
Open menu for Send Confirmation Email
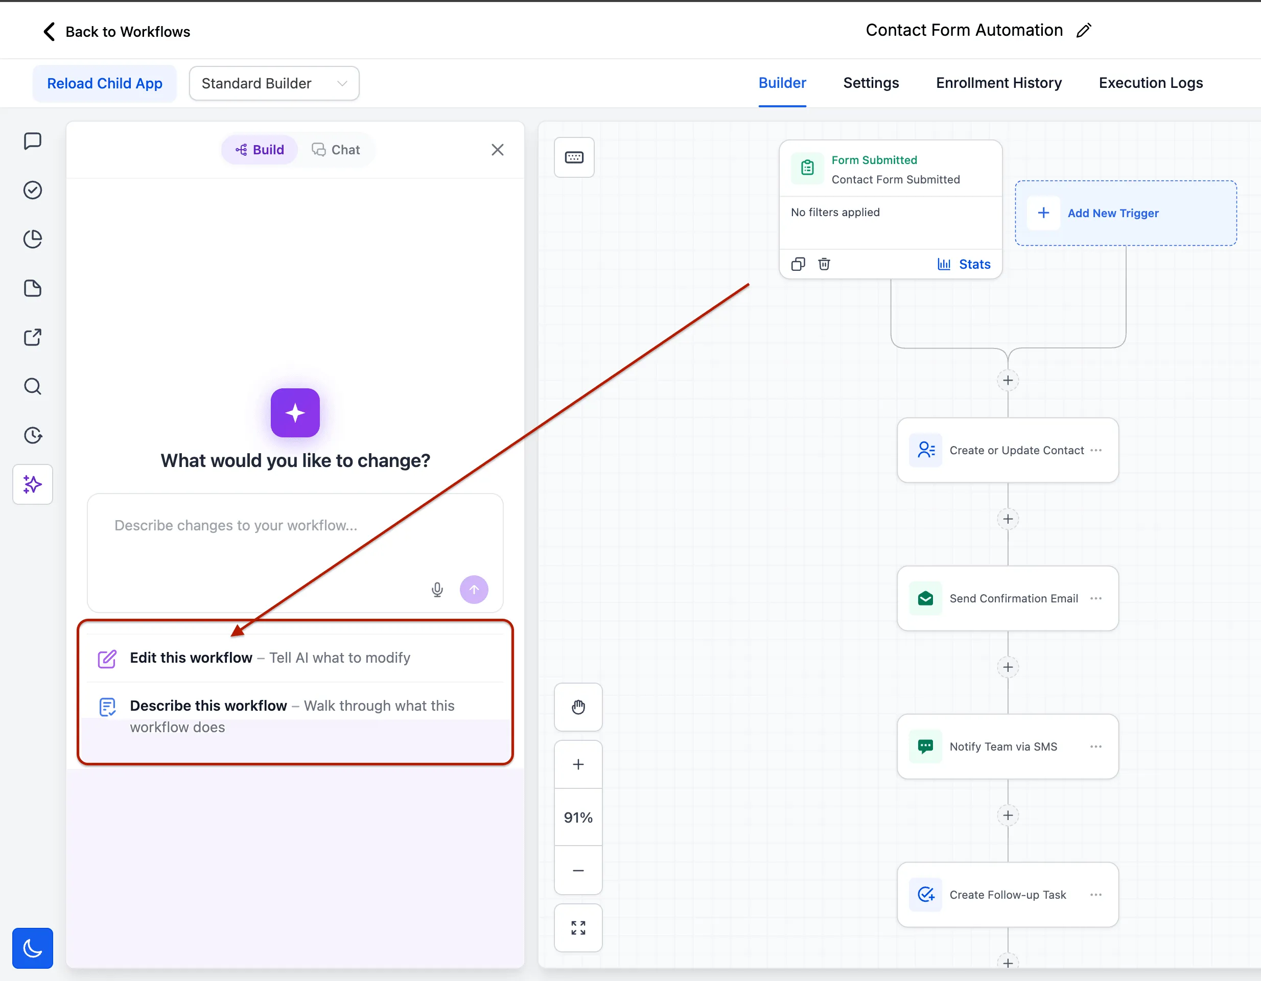(x=1096, y=599)
